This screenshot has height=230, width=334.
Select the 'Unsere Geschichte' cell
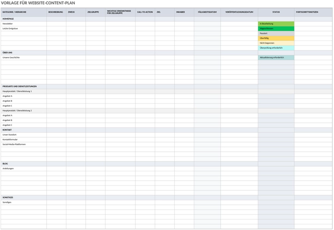24,58
